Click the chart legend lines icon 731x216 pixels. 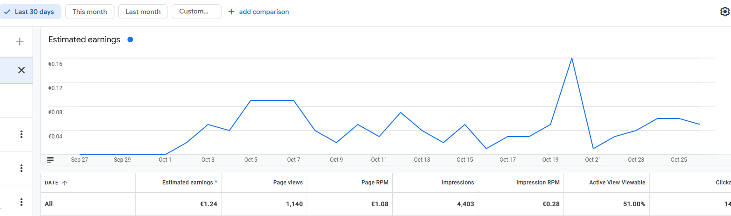click(50, 160)
